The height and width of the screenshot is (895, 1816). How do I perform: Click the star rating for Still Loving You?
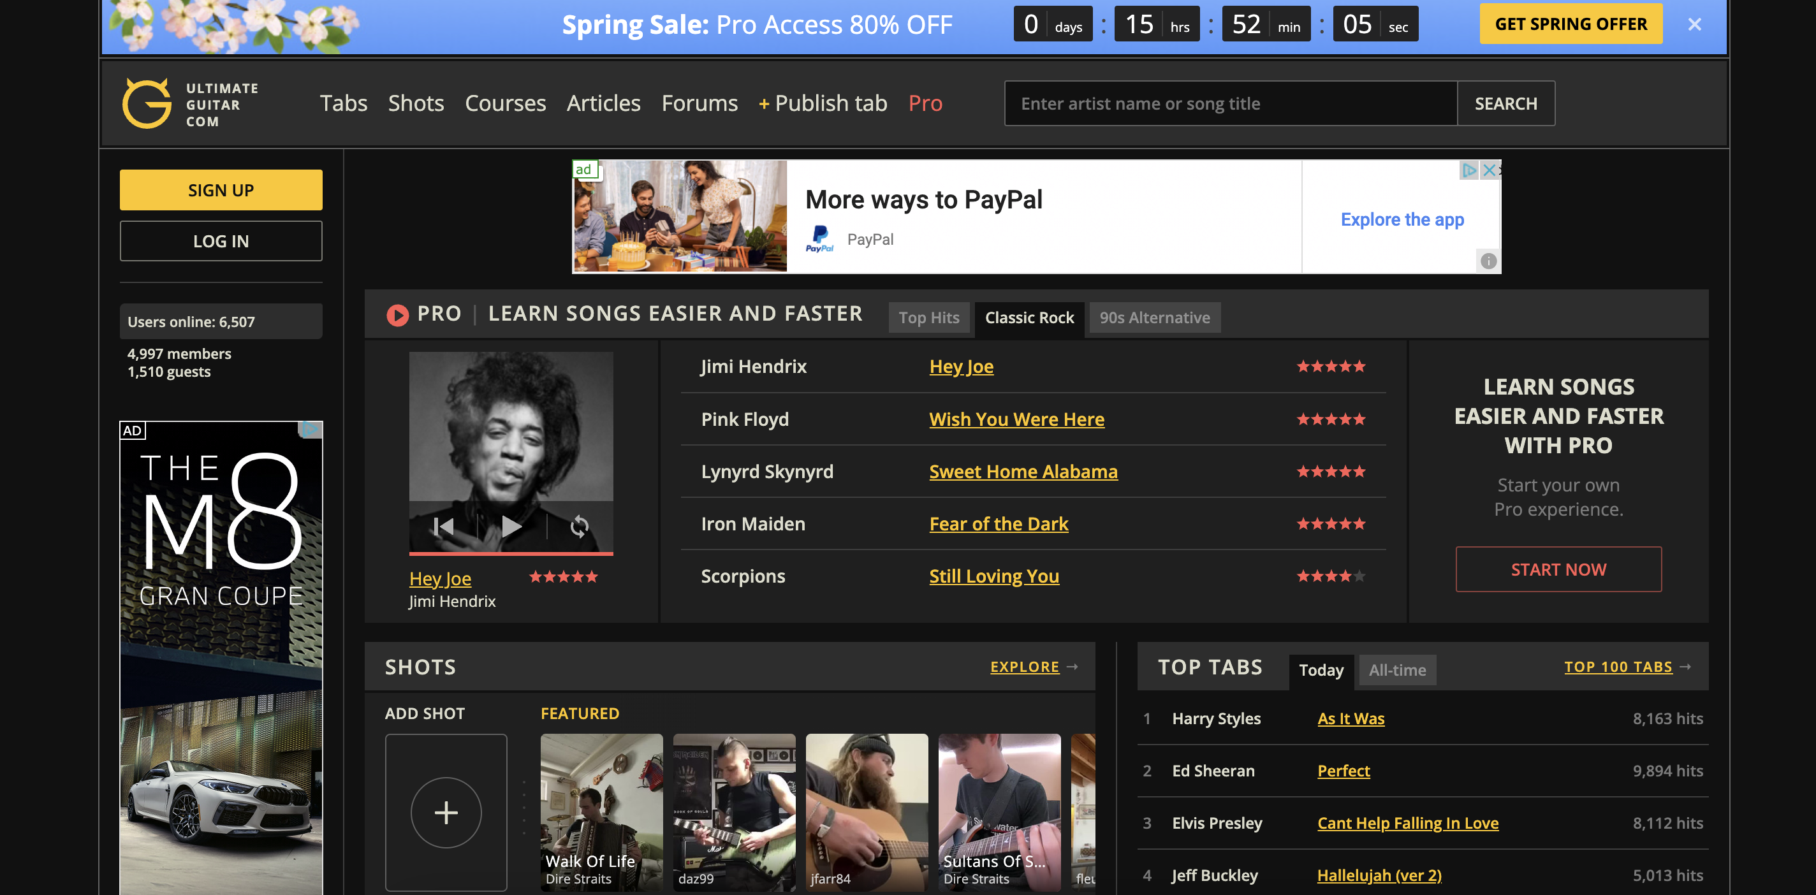coord(1331,576)
